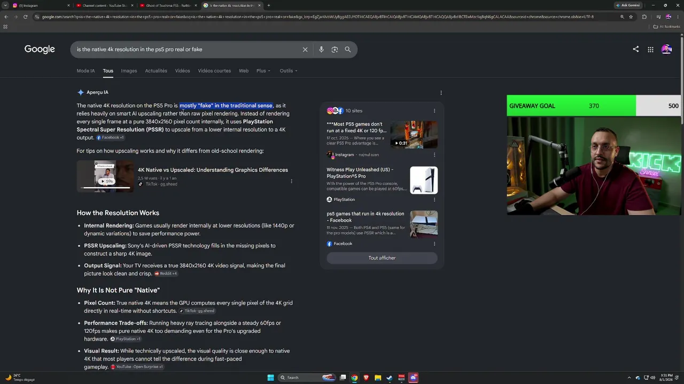Click the magnifier search submit icon

click(x=348, y=50)
